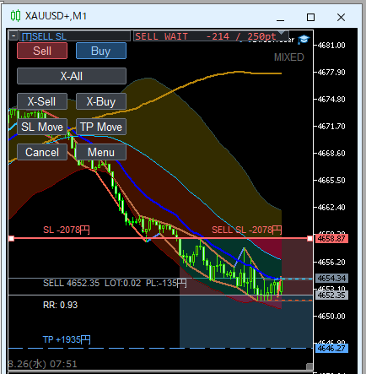
Task: Close sell positions with X-Sell
Action: [x=42, y=101]
